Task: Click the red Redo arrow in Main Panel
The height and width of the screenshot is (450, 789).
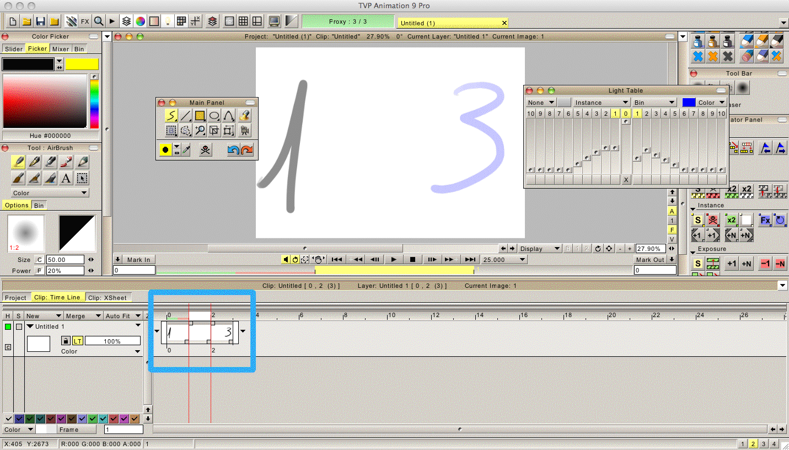Action: (x=247, y=150)
